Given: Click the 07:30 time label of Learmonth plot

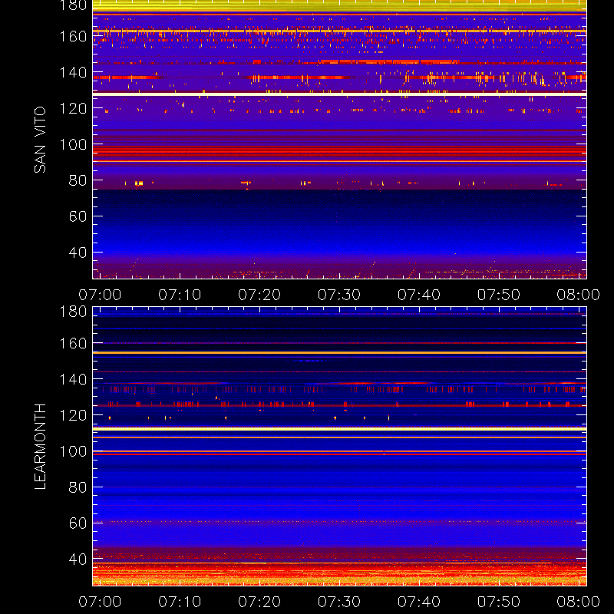Looking at the screenshot, I should (x=339, y=602).
